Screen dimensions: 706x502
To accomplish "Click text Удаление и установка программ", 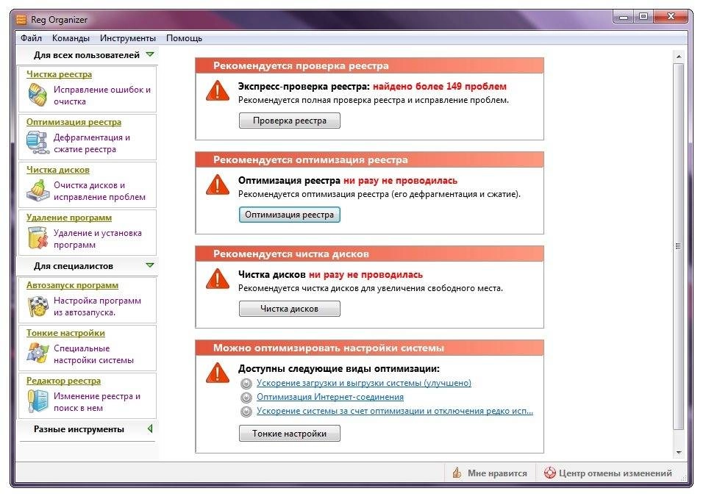I will pos(98,239).
